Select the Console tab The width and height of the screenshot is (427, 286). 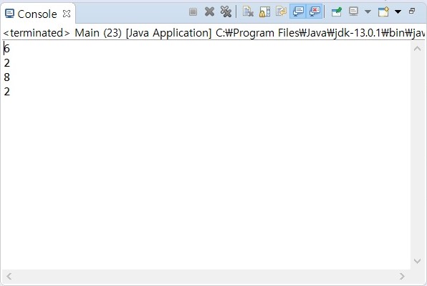pyautogui.click(x=37, y=14)
